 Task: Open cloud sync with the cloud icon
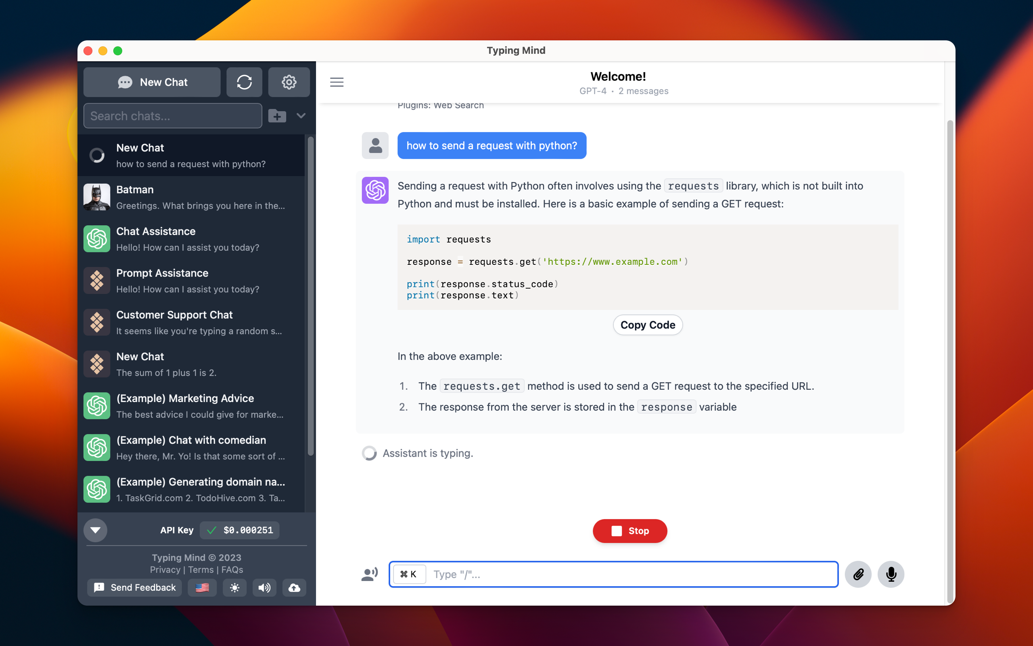tap(294, 588)
